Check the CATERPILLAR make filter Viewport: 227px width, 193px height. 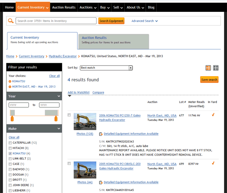10,143
